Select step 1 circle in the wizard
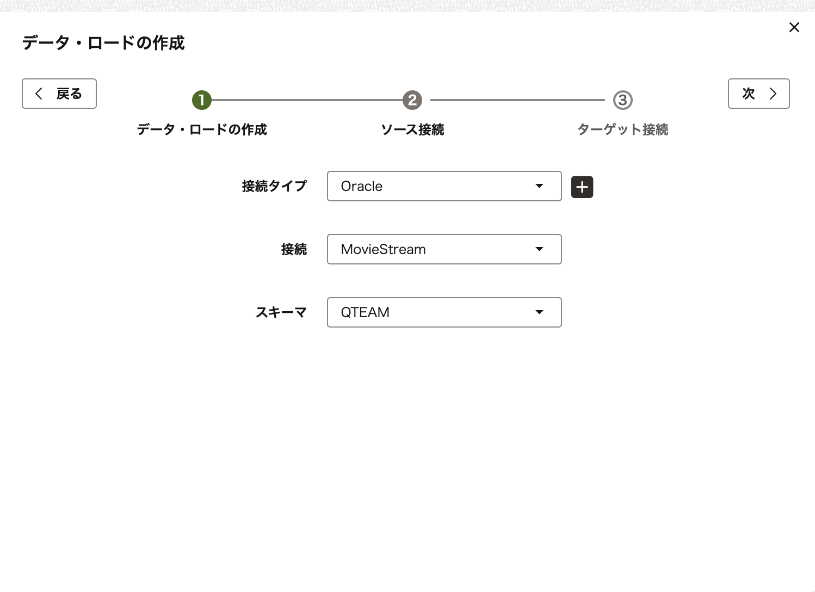Viewport: 815px width, 592px height. tap(201, 100)
